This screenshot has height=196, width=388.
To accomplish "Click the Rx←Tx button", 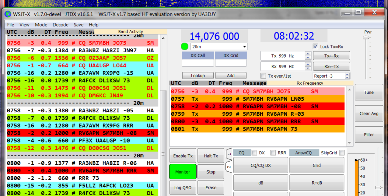I will tap(331, 66).
